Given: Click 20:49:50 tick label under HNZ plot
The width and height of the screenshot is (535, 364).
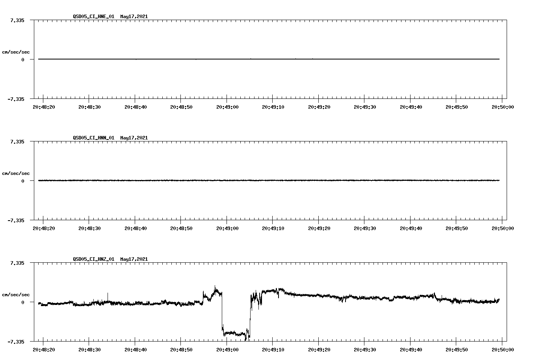Looking at the screenshot, I should (x=456, y=349).
